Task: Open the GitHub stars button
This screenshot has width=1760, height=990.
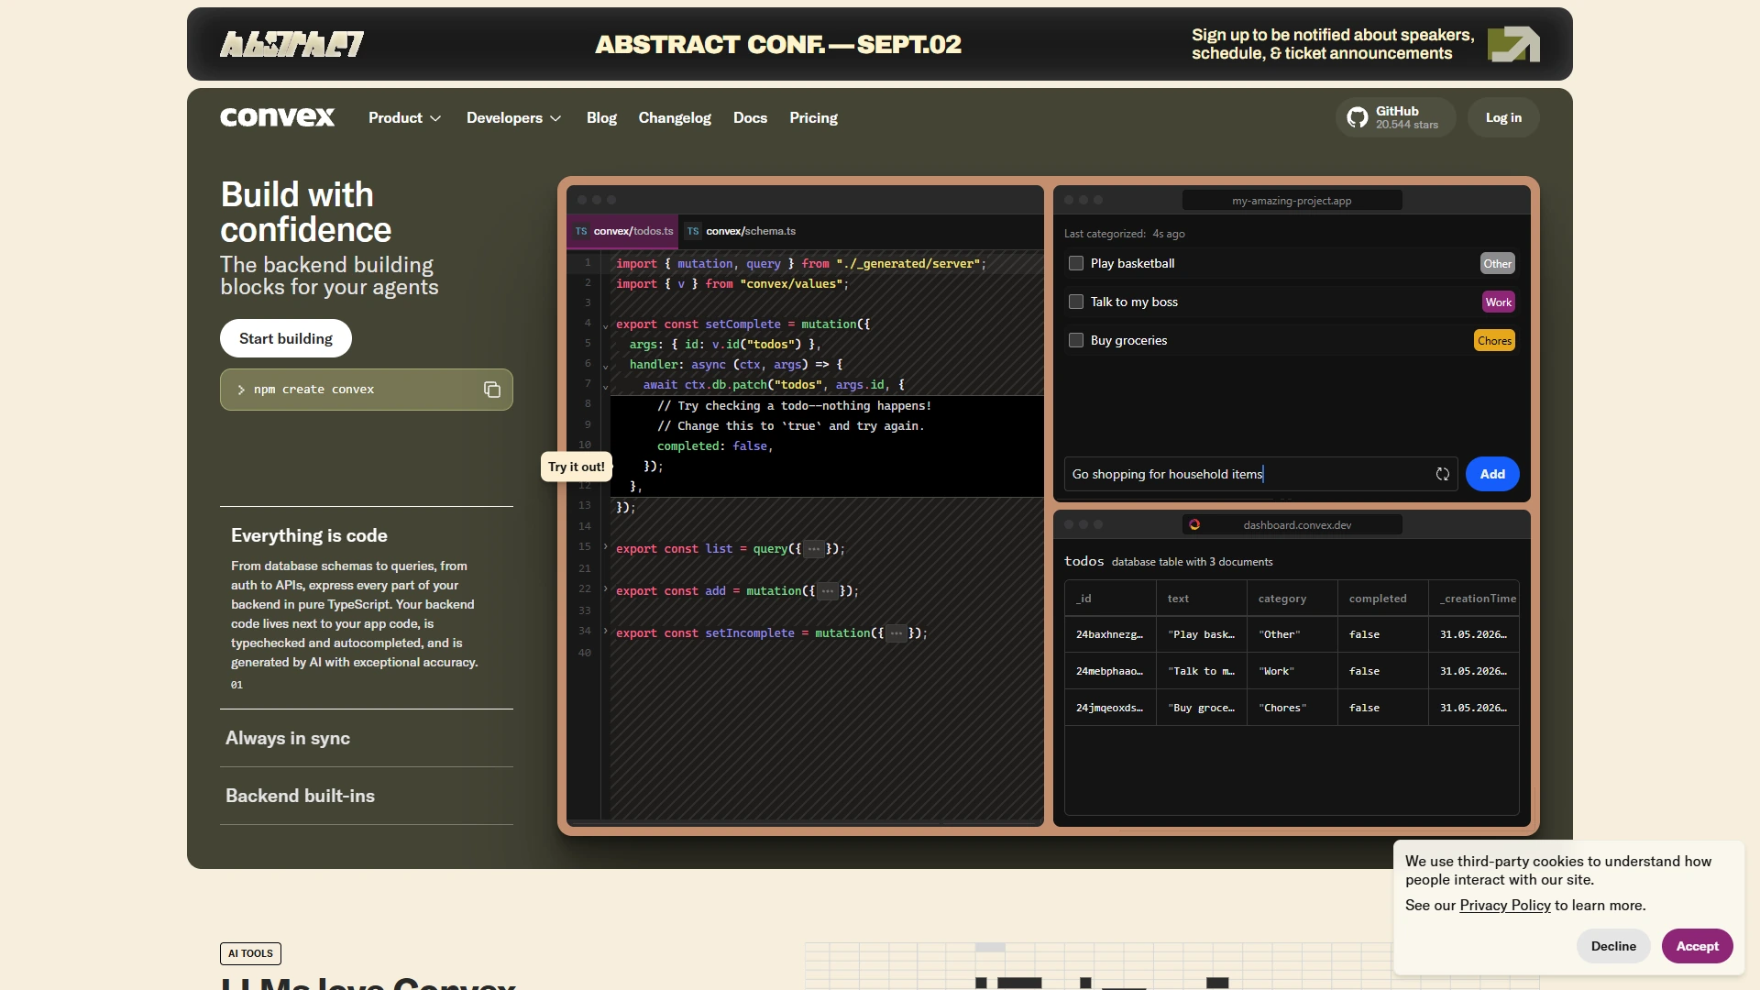Action: pyautogui.click(x=1395, y=117)
